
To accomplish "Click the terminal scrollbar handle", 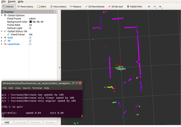I will (82, 116).
